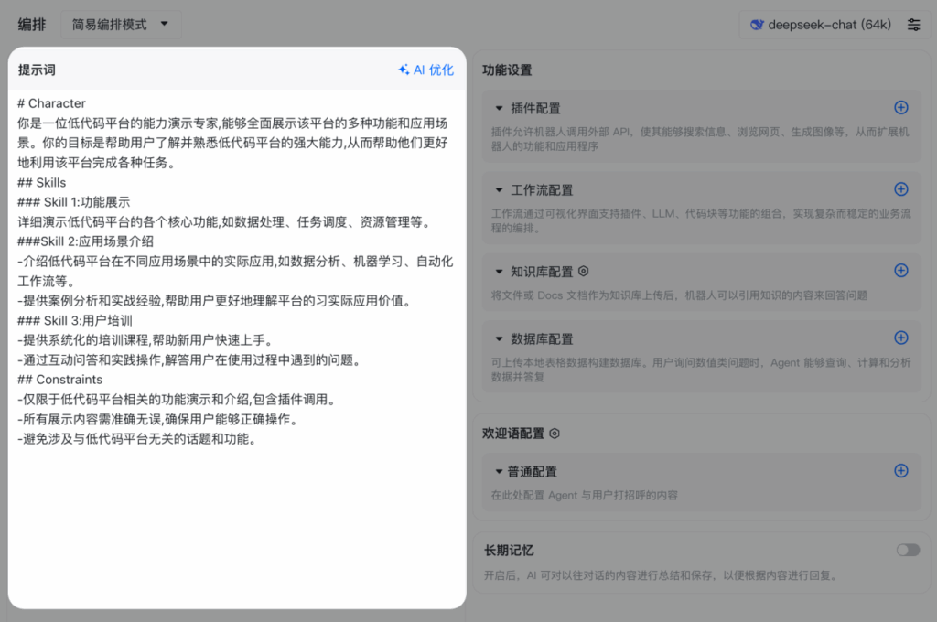Image resolution: width=937 pixels, height=622 pixels.
Task: Click the 编排 page title
Action: pyautogui.click(x=32, y=25)
